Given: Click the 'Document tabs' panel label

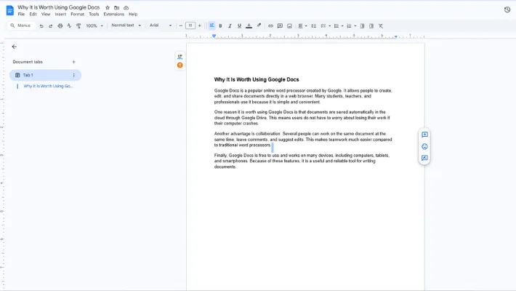Looking at the screenshot, I should point(28,62).
